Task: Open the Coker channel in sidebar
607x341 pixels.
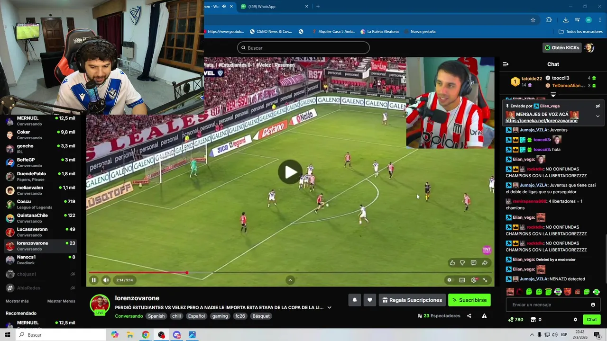Action: point(41,135)
